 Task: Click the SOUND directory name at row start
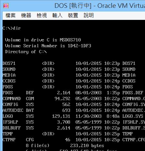pos(9,69)
